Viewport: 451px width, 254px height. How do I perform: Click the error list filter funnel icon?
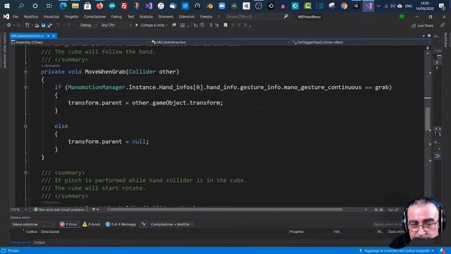pyautogui.click(x=144, y=224)
